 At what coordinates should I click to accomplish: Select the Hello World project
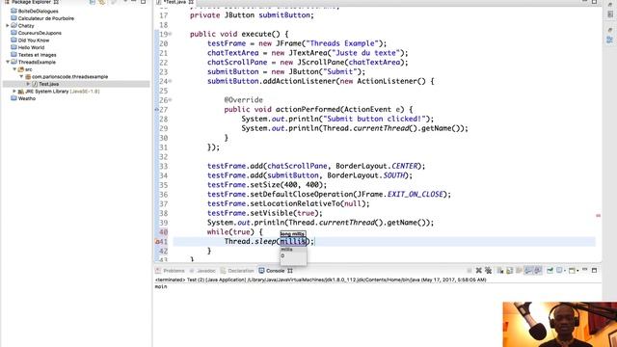pos(31,47)
